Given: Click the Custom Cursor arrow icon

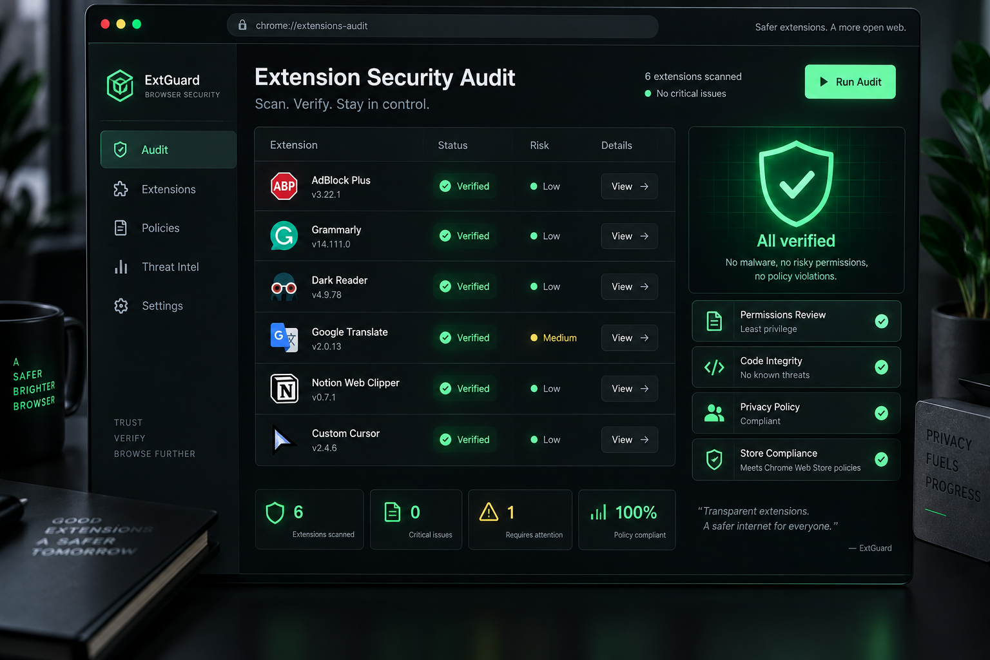Looking at the screenshot, I should click(x=283, y=440).
